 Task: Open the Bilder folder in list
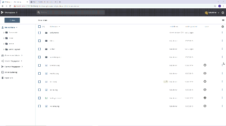[52, 41]
